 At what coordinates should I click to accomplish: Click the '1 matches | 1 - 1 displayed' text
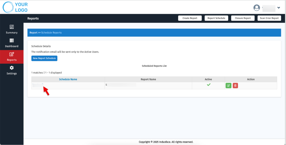[46, 73]
